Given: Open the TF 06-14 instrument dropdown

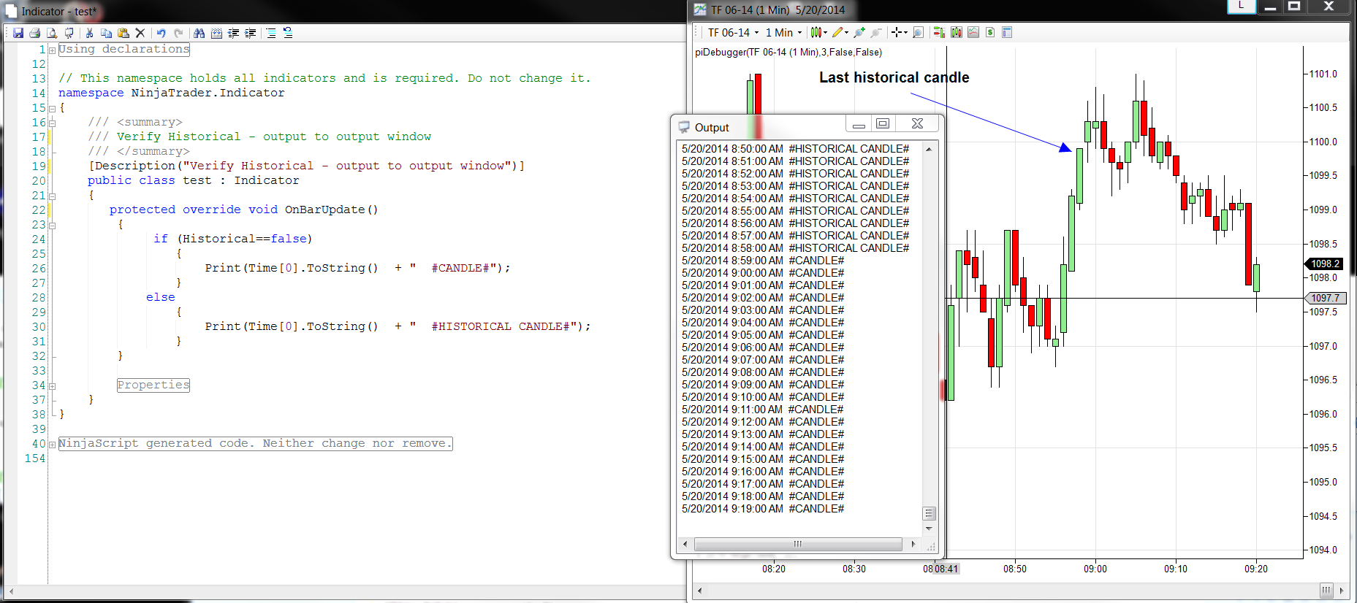Looking at the screenshot, I should (734, 32).
